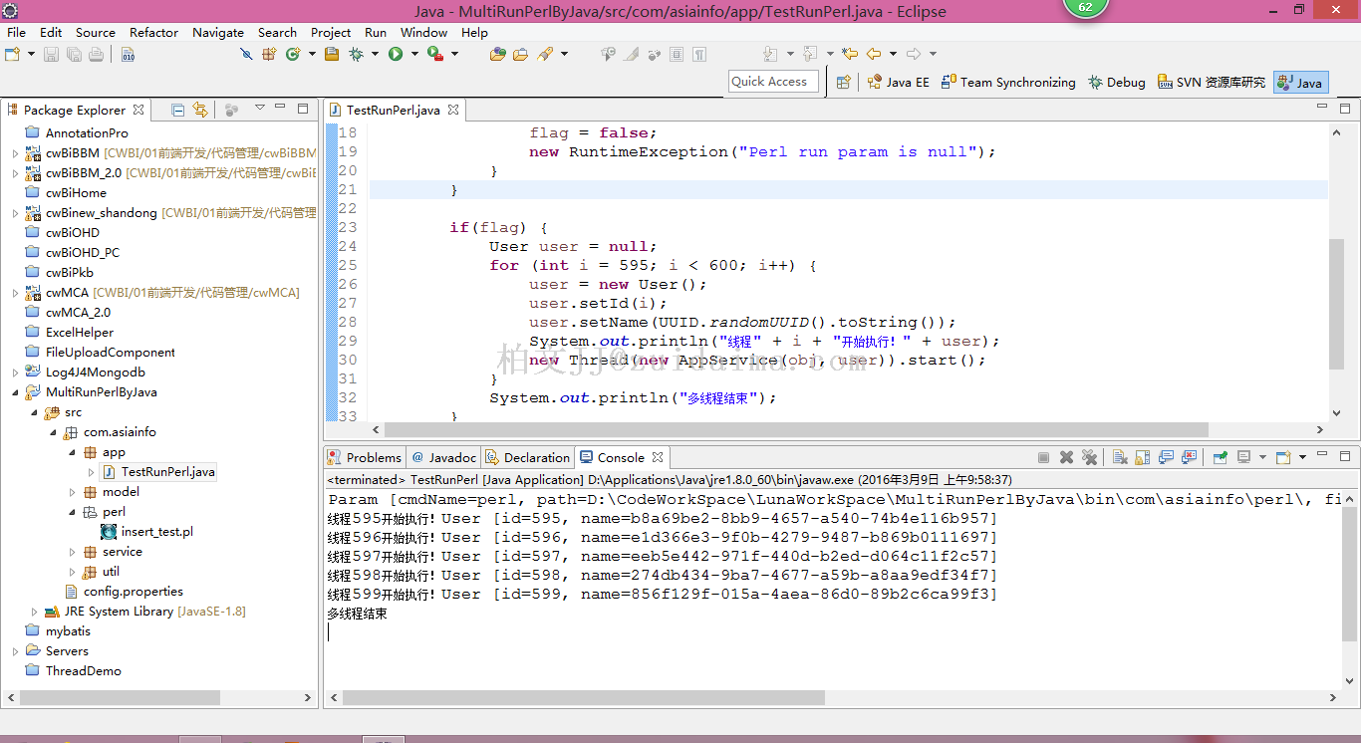The height and width of the screenshot is (743, 1361).
Task: Click Remove All Terminated Launches icon
Action: (1089, 457)
